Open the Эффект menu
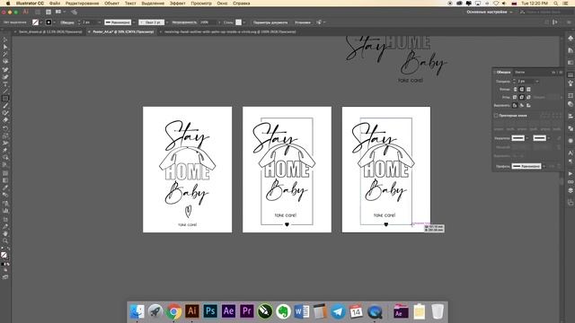 point(178,4)
